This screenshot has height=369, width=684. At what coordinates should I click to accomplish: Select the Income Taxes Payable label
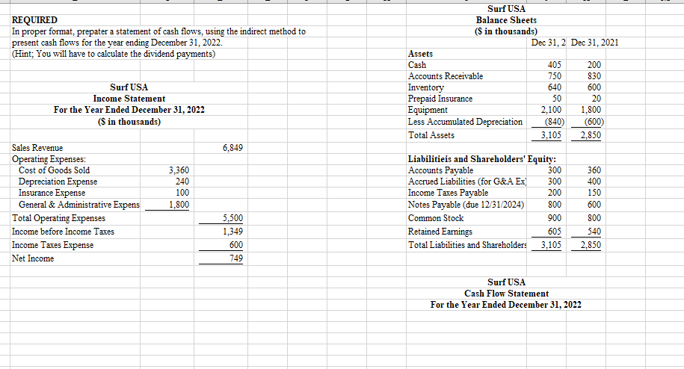(x=448, y=193)
